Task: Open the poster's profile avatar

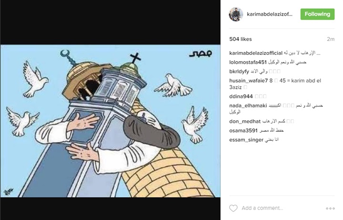Action: pos(236,14)
